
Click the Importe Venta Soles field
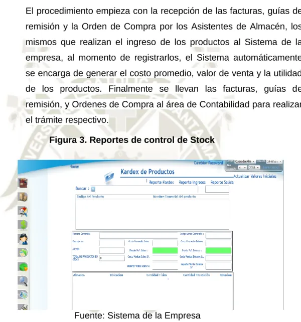pyautogui.click(x=165, y=266)
